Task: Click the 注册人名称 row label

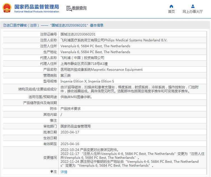Action: pos(48,40)
